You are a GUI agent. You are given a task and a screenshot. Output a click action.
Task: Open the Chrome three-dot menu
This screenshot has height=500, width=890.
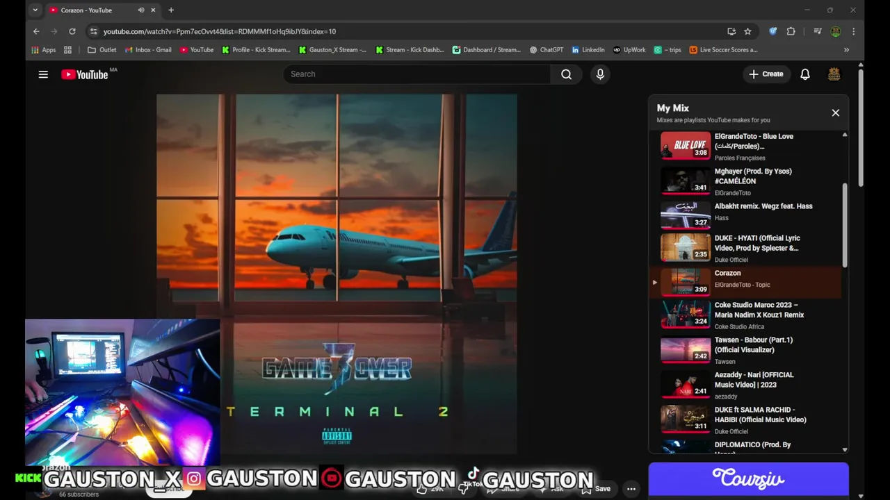tap(853, 31)
